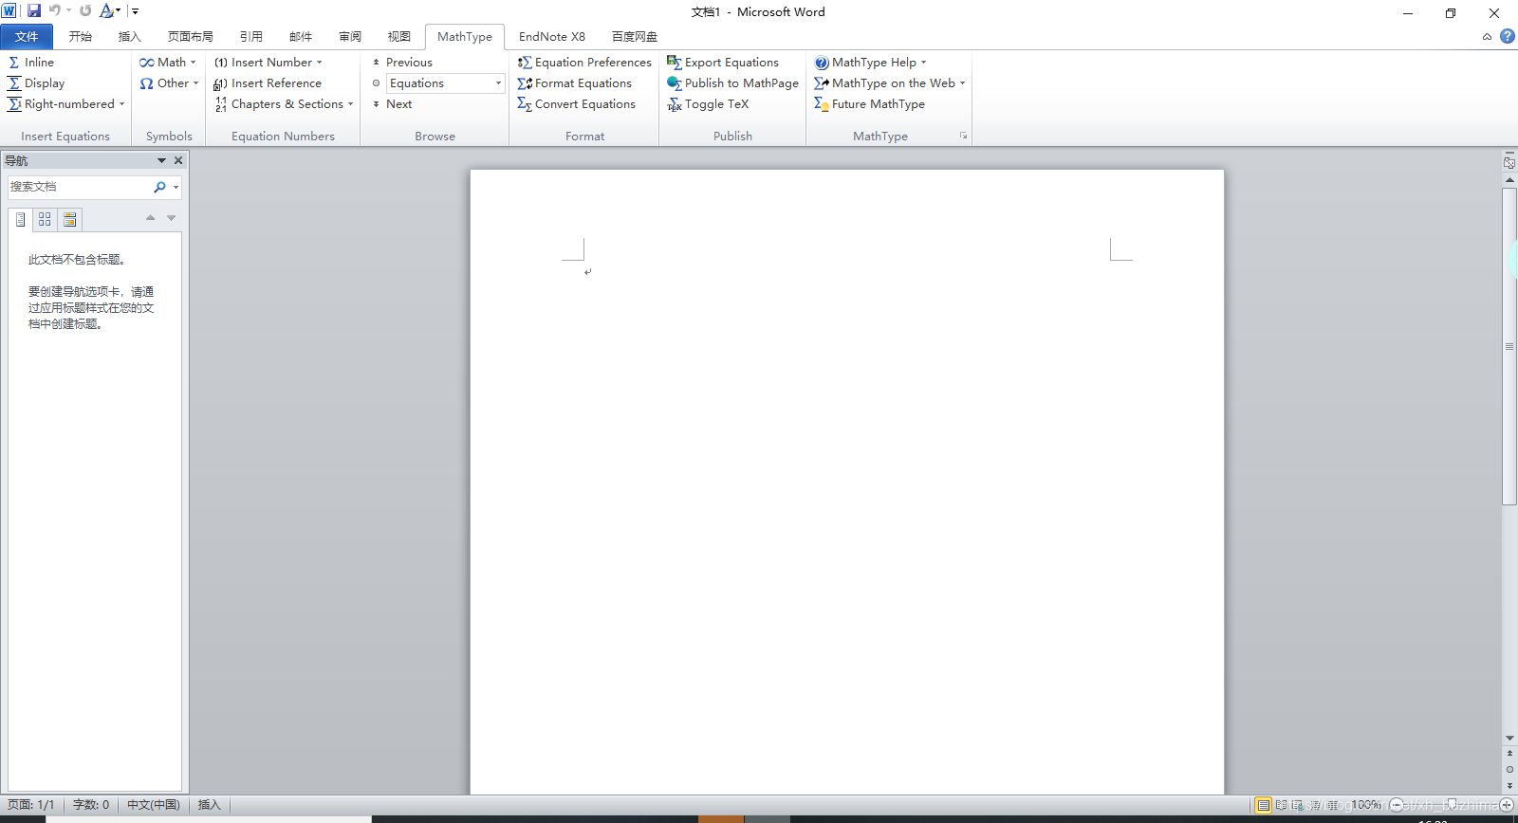Minimize the ribbon with the caret icon

[x=1487, y=37]
